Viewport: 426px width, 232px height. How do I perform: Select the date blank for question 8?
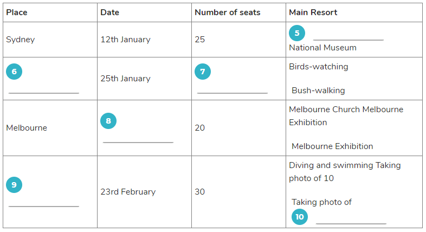pos(138,142)
